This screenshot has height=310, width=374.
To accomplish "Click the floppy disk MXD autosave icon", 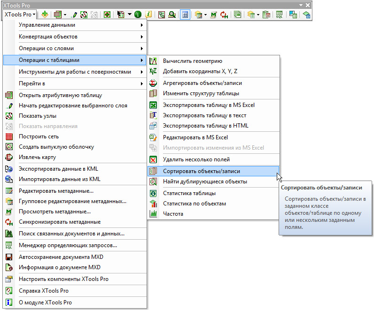I will 8,257.
